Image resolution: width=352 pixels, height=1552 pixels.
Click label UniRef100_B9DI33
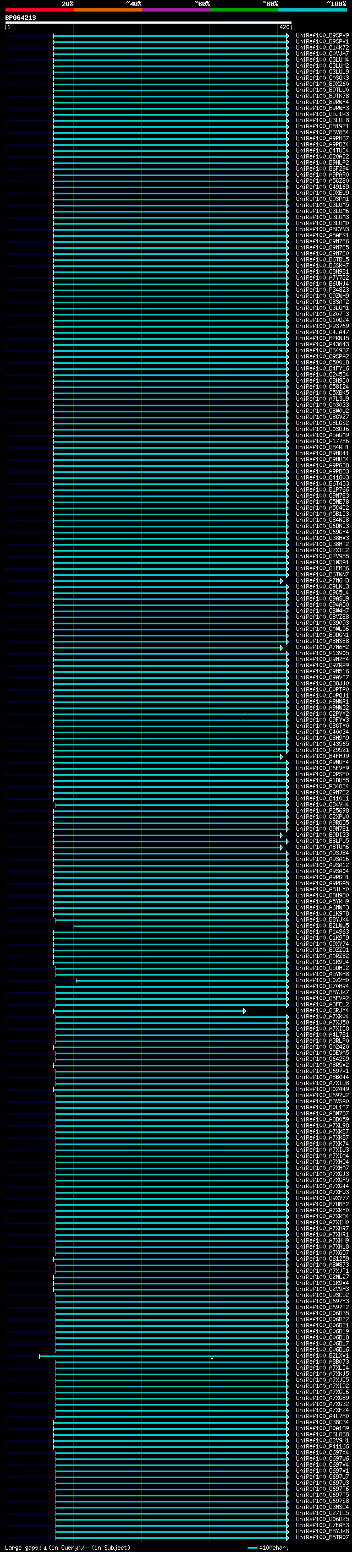[x=322, y=835]
